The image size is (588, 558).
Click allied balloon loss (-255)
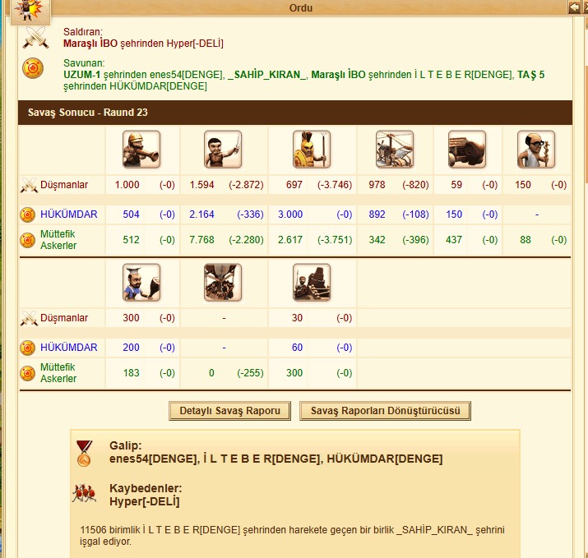coord(250,373)
